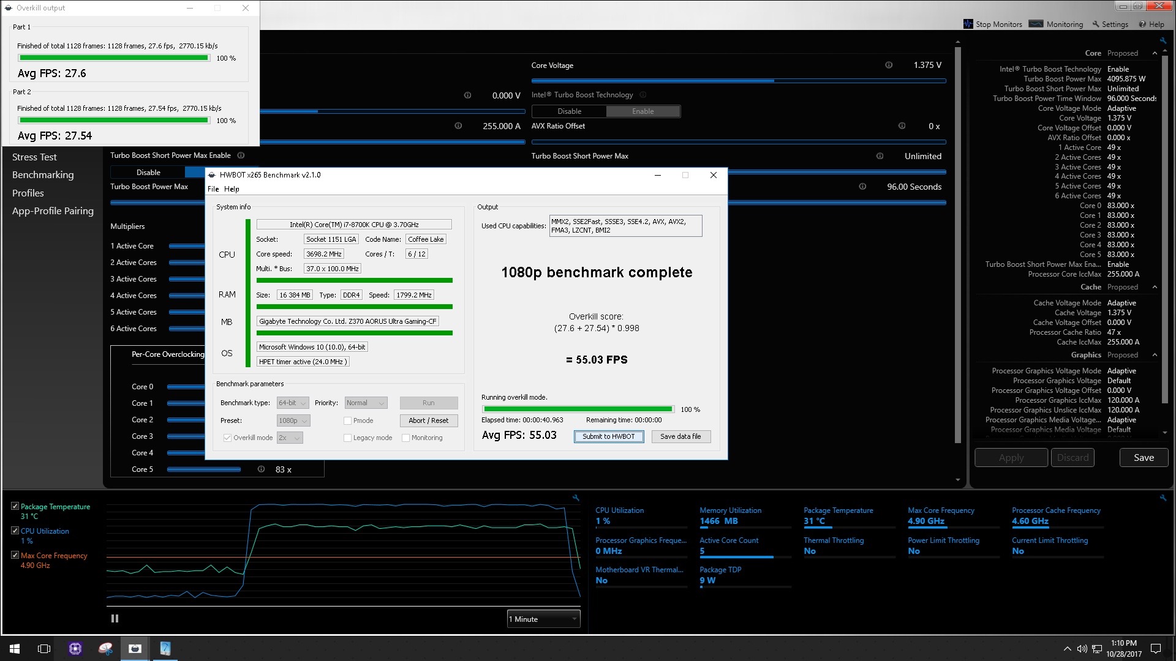This screenshot has height=661, width=1176.
Task: Click the info icon for AVX Ratio Offset
Action: click(x=902, y=126)
